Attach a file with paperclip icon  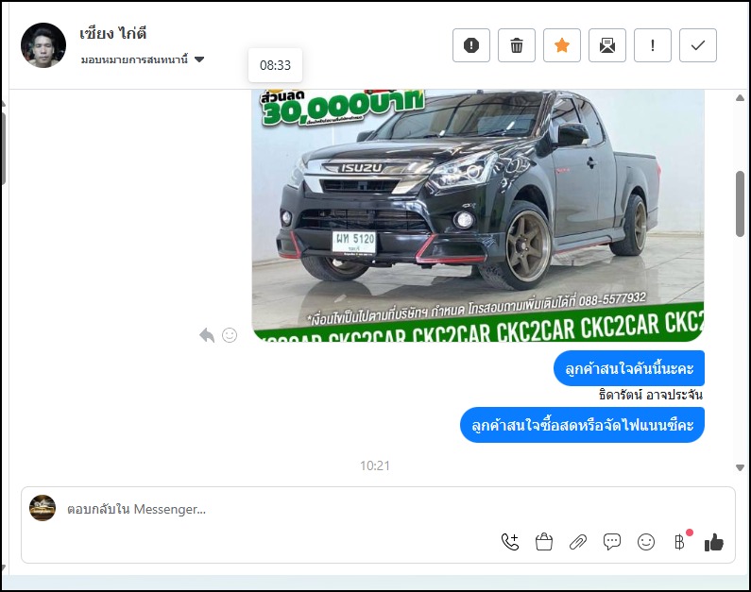(x=577, y=542)
